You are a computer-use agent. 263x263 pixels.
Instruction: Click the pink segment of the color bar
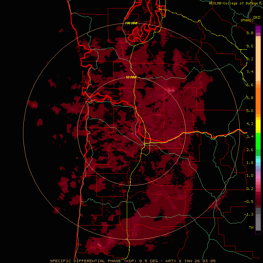(x=258, y=177)
